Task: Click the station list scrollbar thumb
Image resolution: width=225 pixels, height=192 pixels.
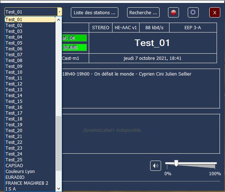Action: tap(58, 143)
